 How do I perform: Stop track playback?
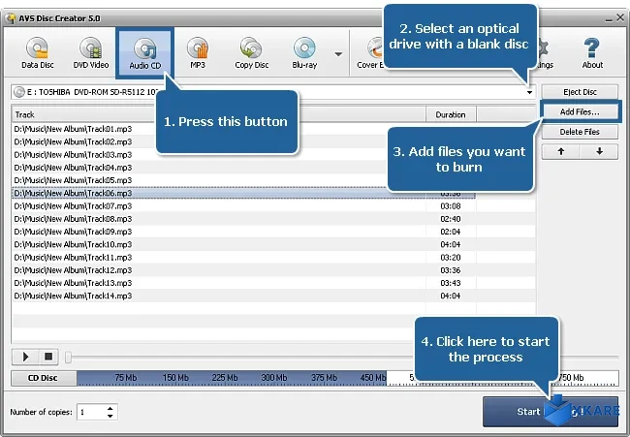(48, 357)
